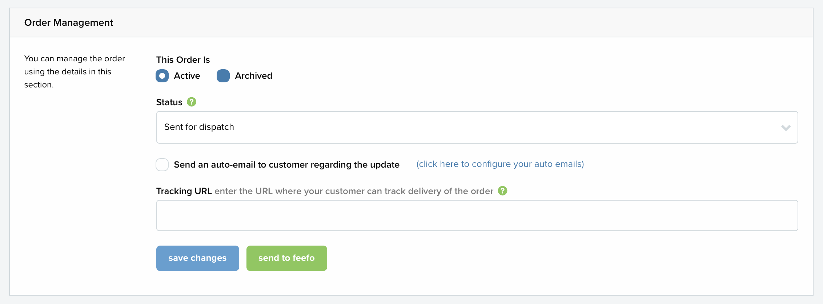Click the status dropdown chevron arrow
The image size is (823, 304).
click(786, 128)
